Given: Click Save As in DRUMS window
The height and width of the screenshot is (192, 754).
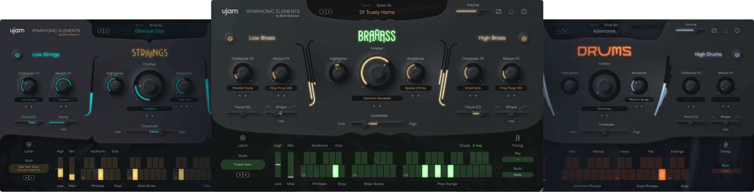Looking at the screenshot, I should point(611,25).
